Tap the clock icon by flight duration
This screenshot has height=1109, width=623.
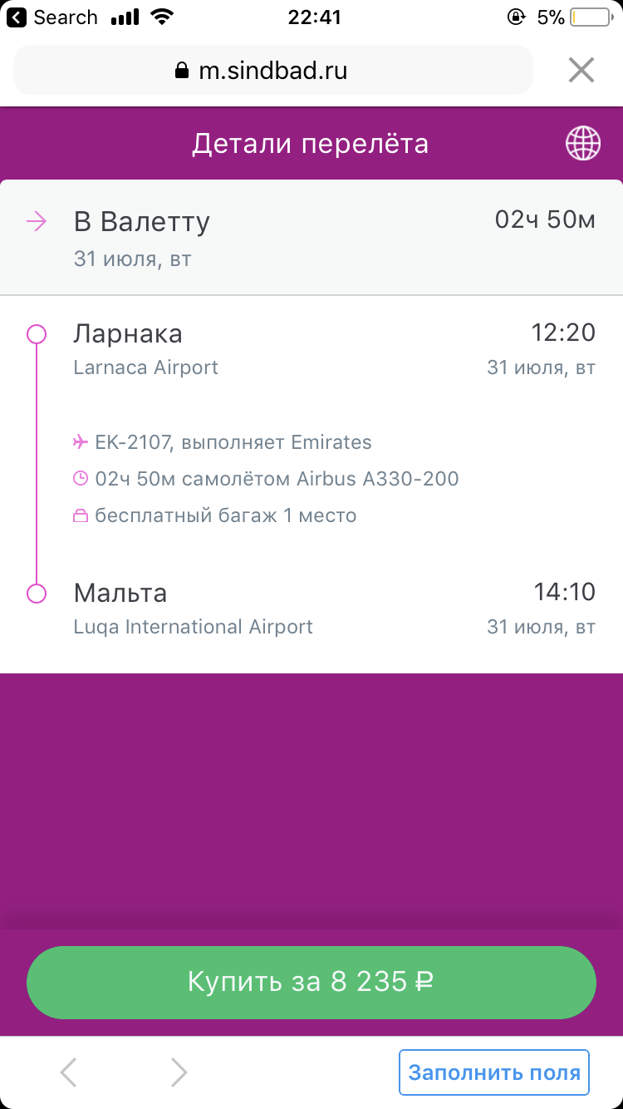(x=81, y=479)
